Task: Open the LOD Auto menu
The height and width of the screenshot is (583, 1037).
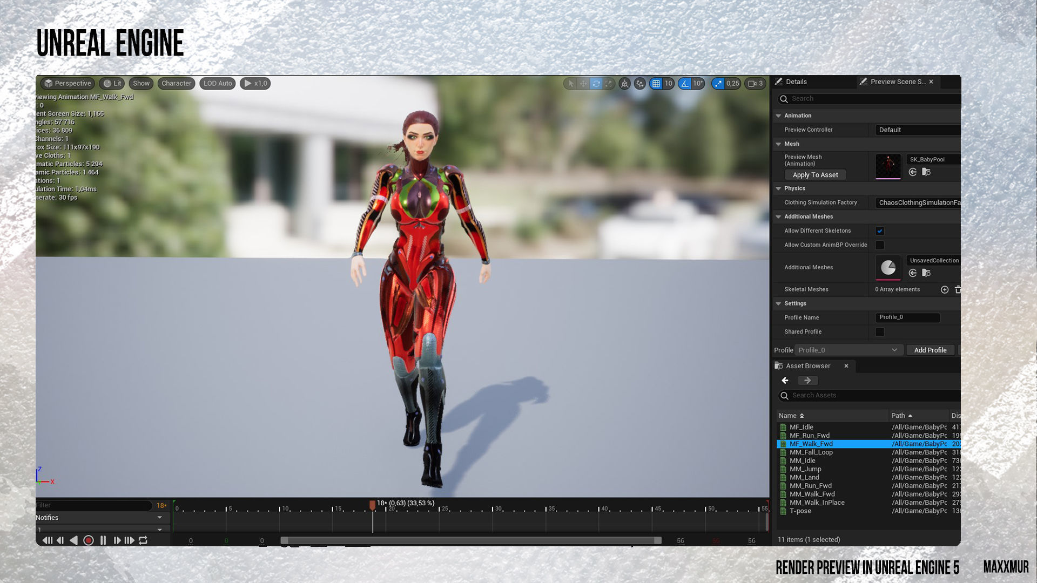Action: click(218, 84)
